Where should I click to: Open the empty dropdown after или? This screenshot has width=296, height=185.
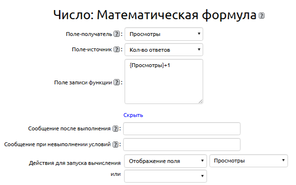(x=165, y=176)
